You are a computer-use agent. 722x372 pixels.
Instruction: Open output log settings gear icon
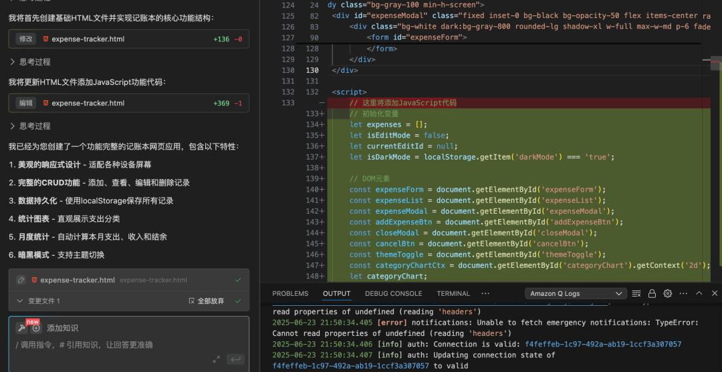pyautogui.click(x=668, y=293)
